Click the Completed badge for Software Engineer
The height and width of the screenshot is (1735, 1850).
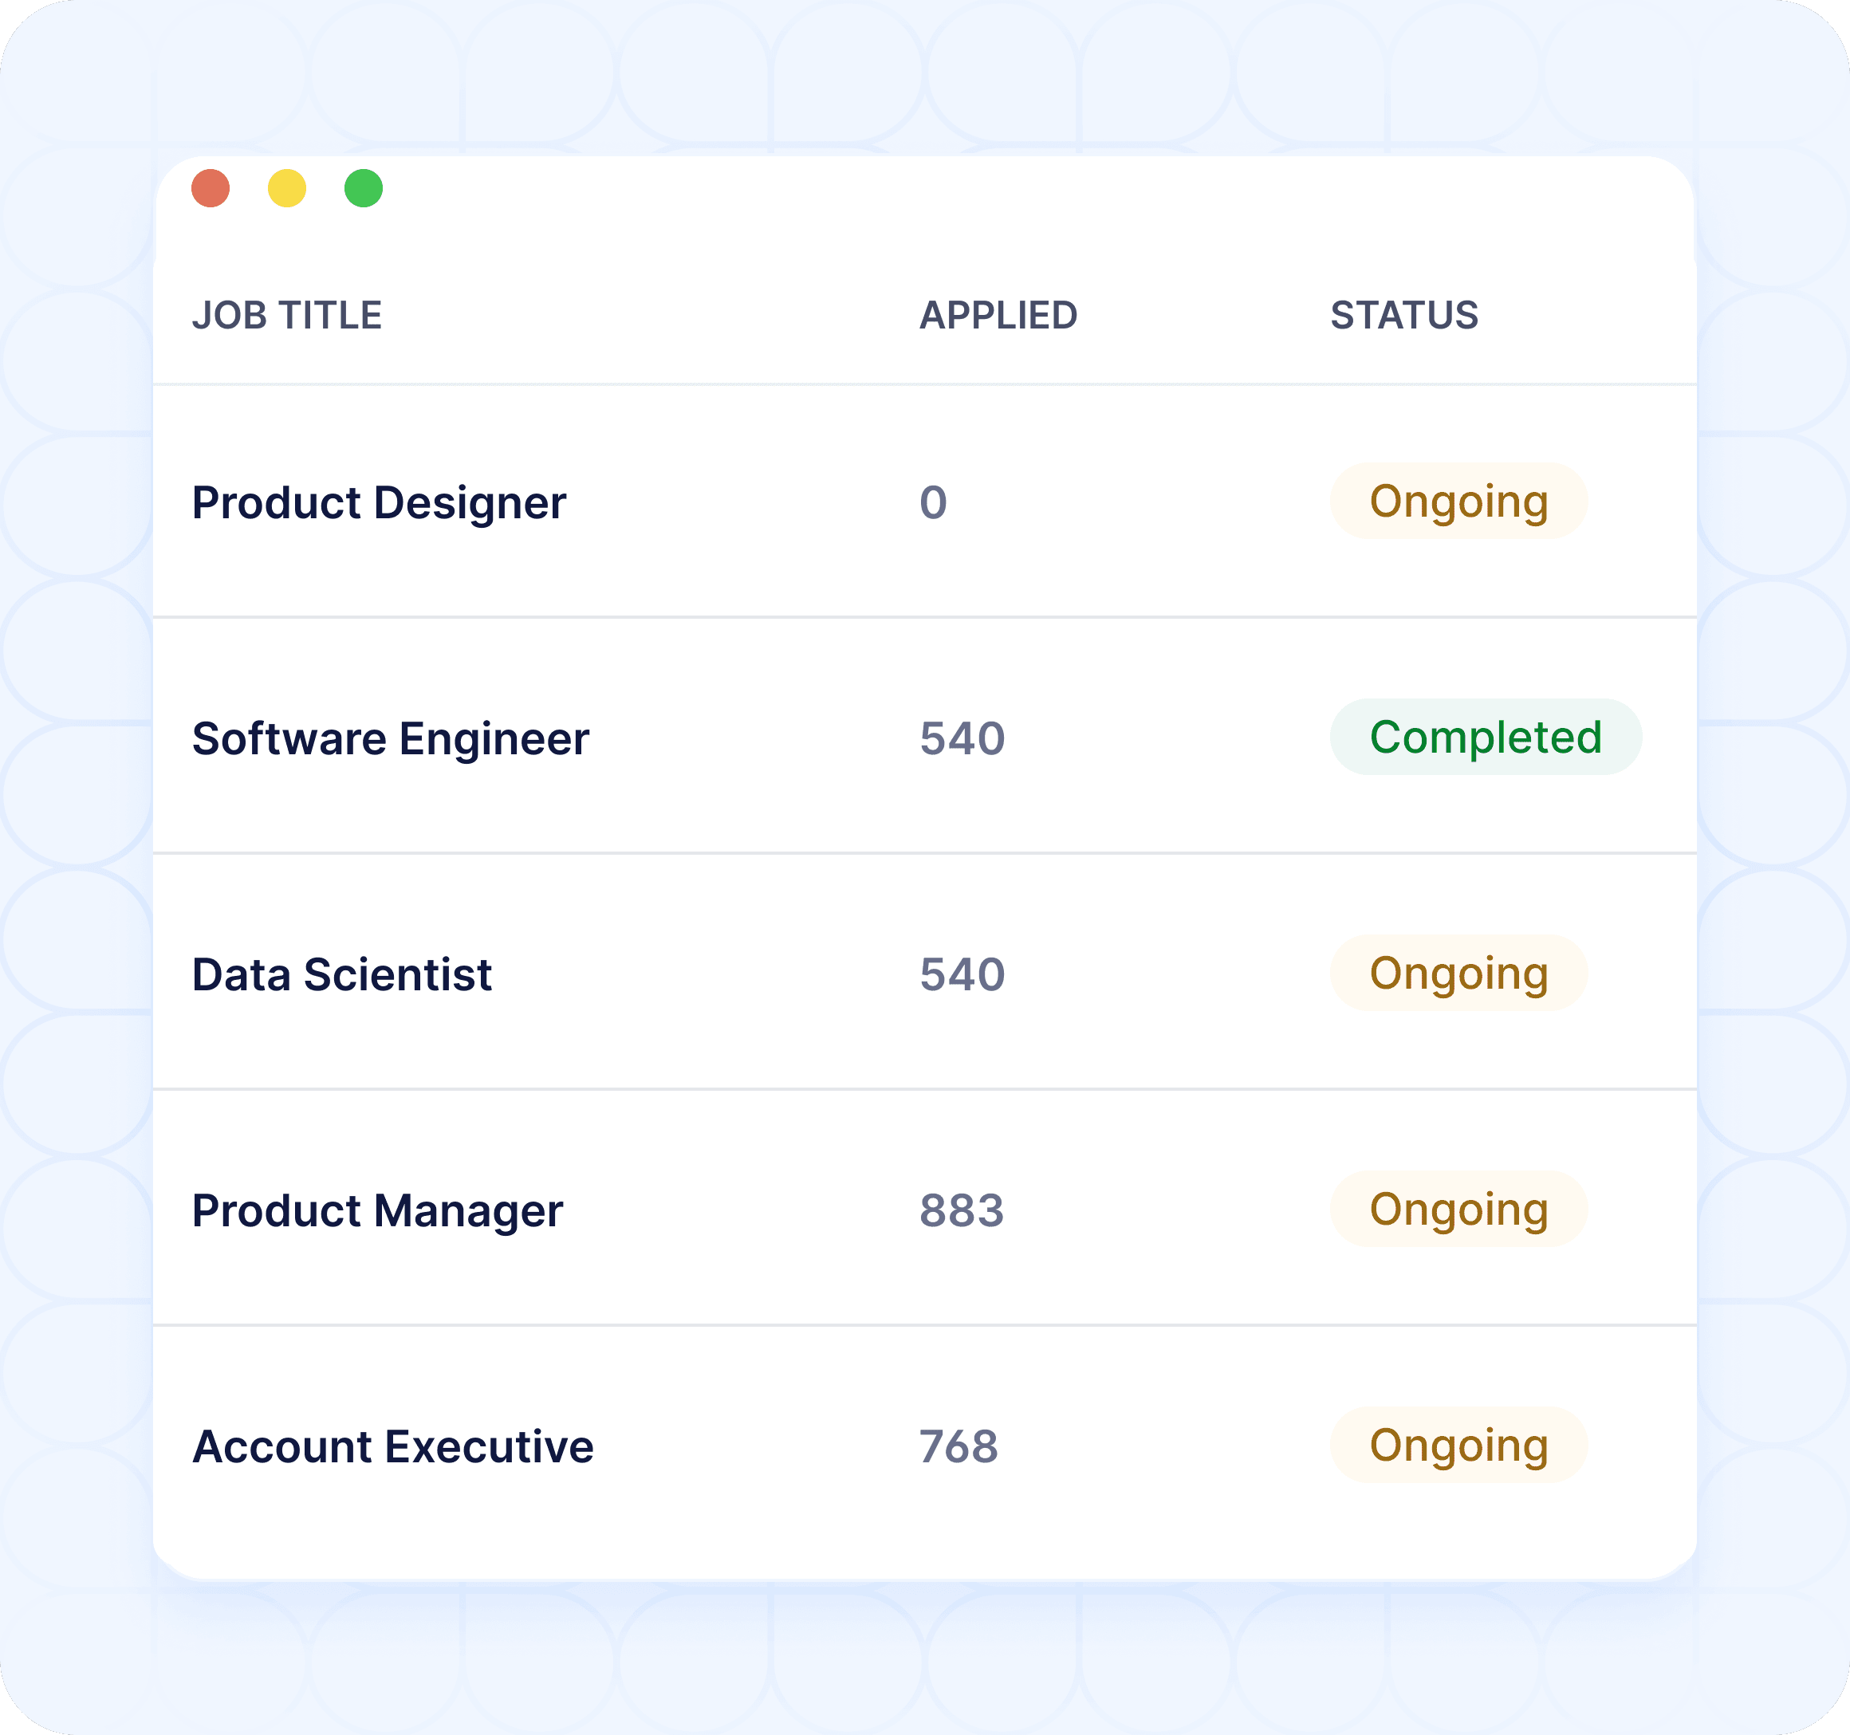[1486, 737]
